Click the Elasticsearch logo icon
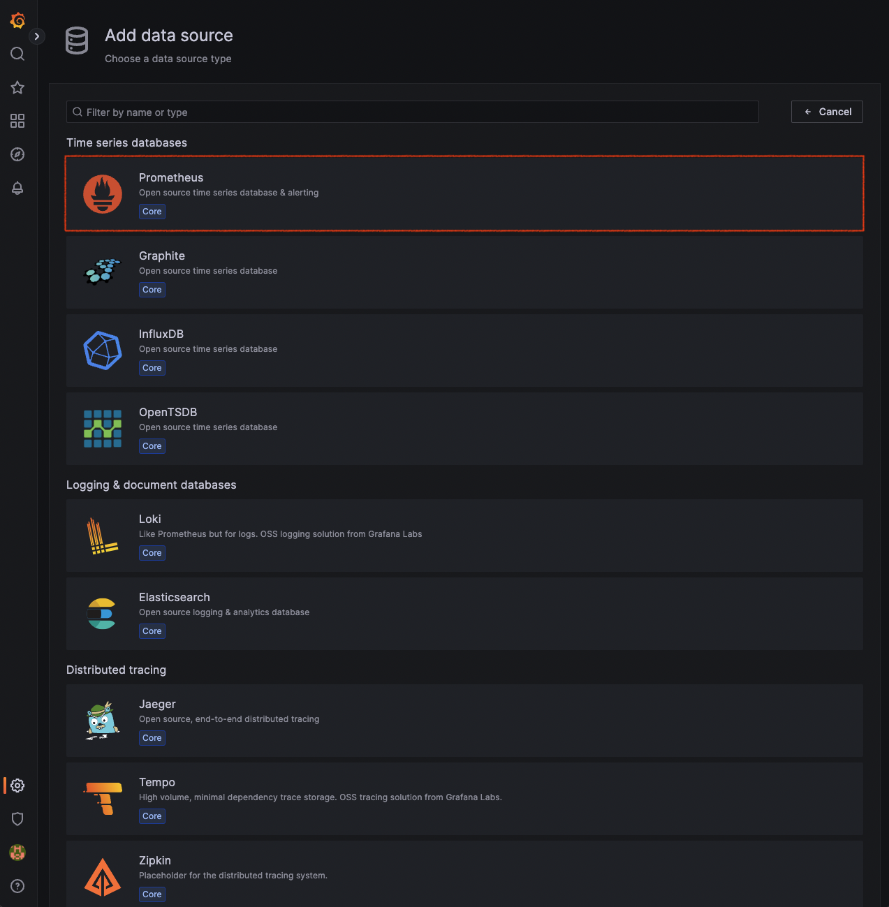The image size is (889, 907). [102, 614]
